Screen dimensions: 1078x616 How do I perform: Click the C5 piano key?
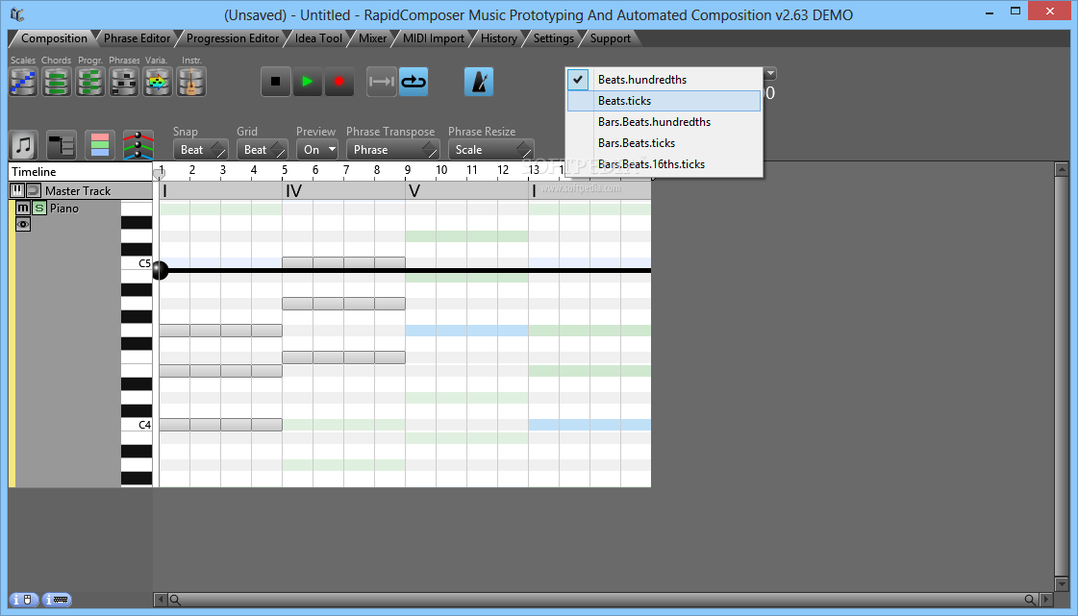tap(137, 263)
